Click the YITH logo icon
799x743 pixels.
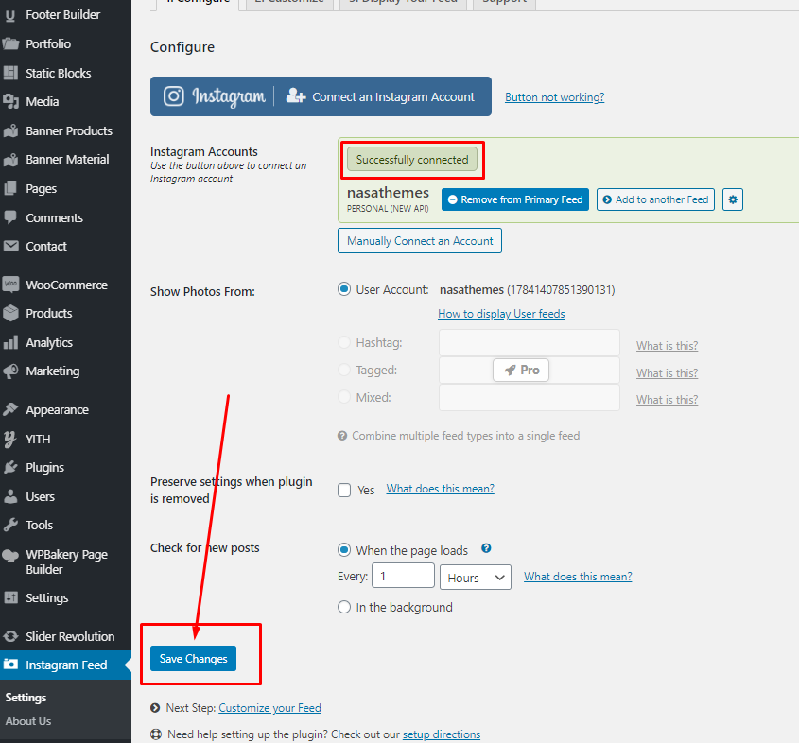click(10, 439)
